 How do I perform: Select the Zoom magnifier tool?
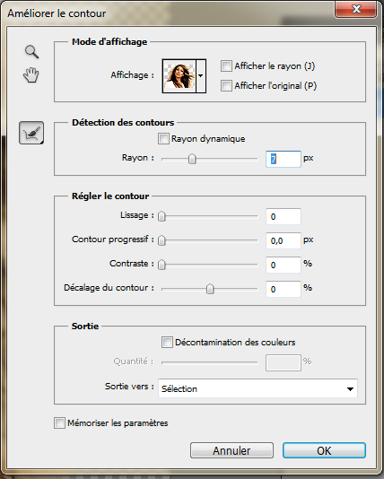[x=31, y=52]
